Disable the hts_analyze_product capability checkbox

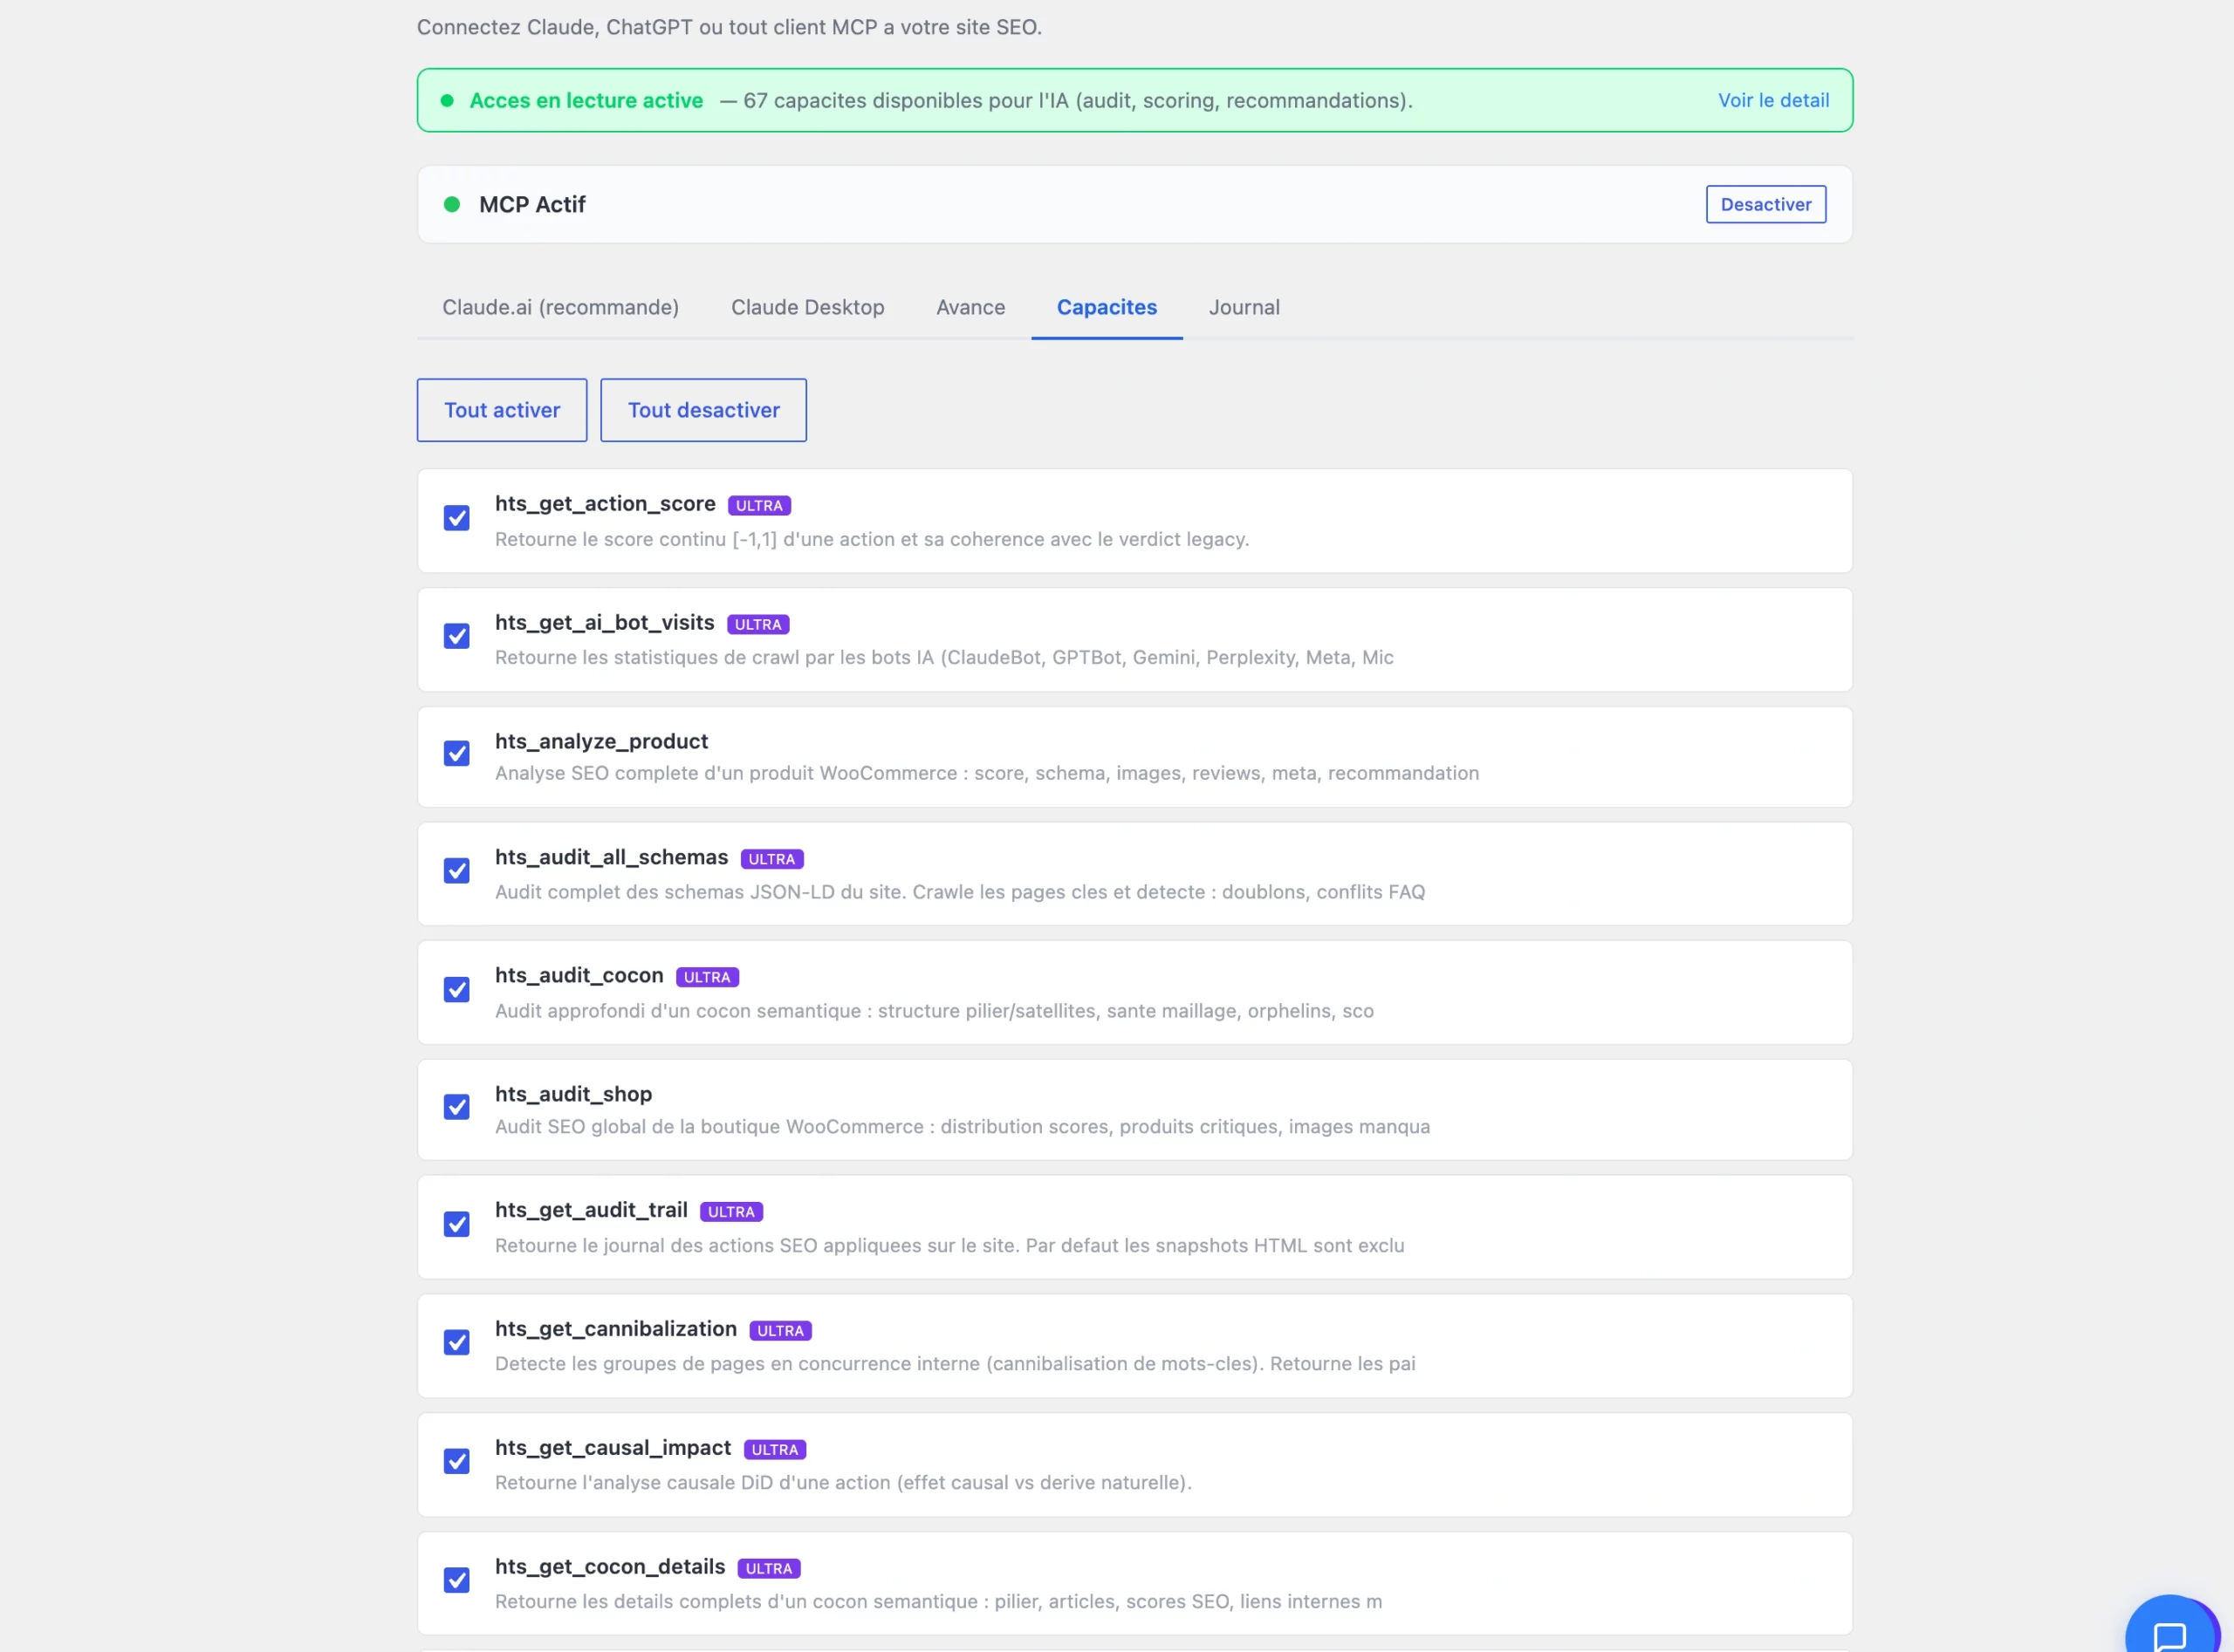click(456, 753)
